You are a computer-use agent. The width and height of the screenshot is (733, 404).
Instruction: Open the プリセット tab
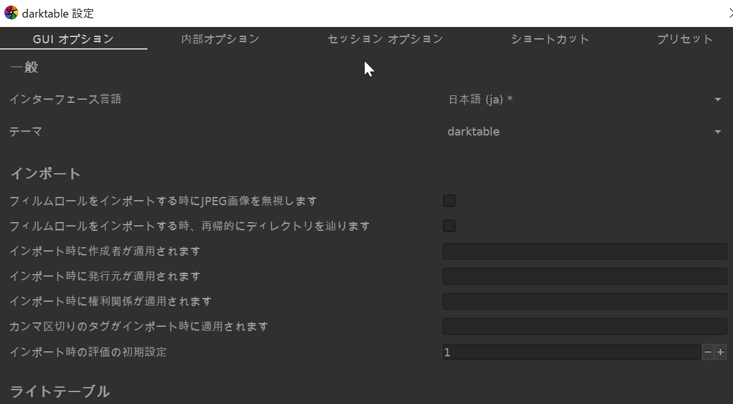(685, 39)
